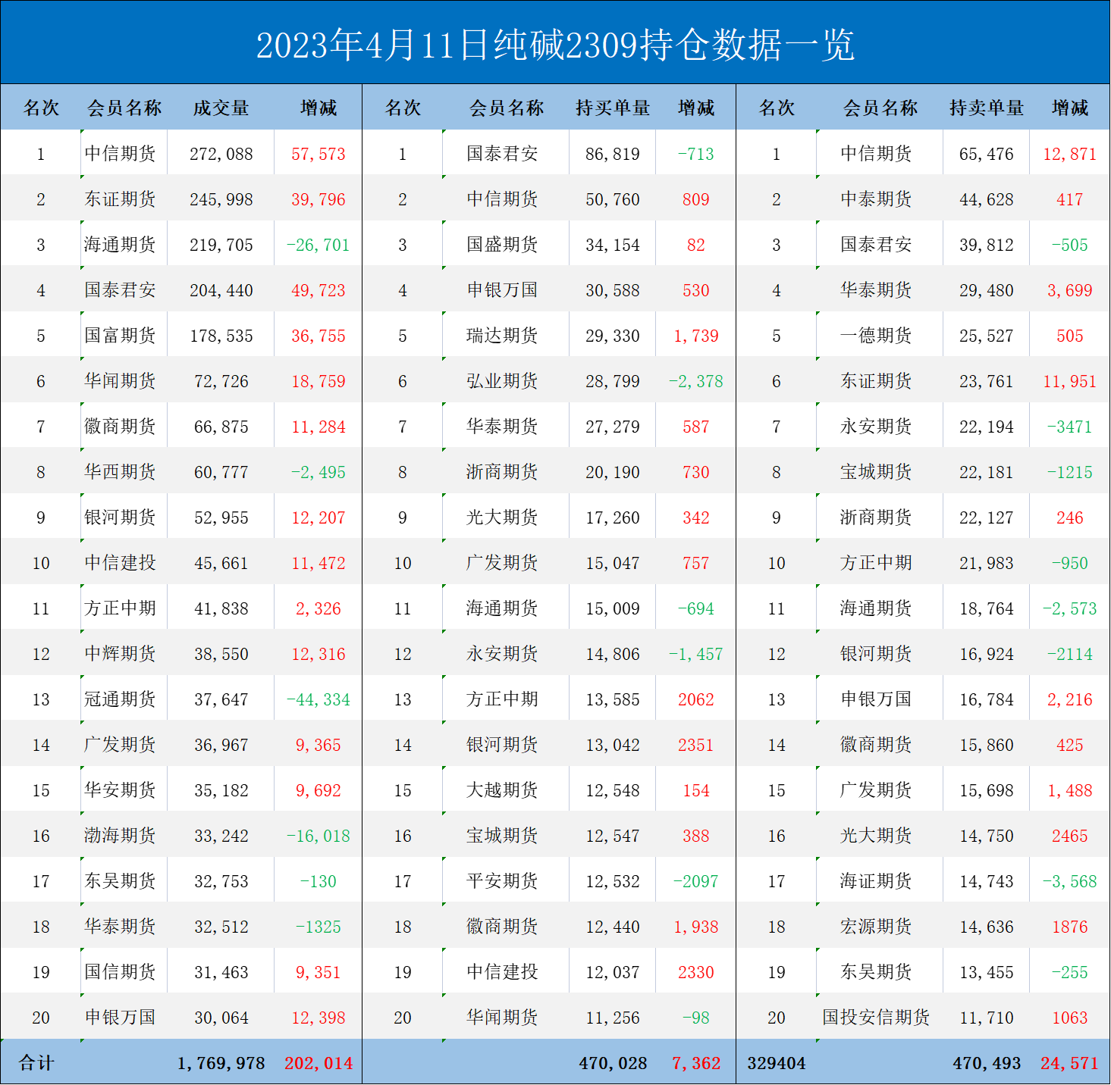The height and width of the screenshot is (1085, 1111).
Task: Click the 合计 total label
Action: [x=36, y=1063]
